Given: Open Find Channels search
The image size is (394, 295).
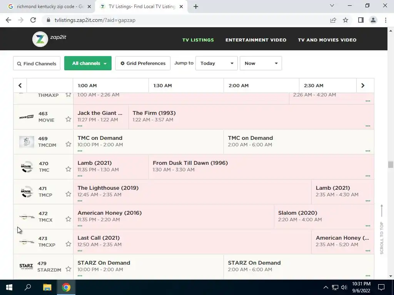Looking at the screenshot, I should pyautogui.click(x=37, y=63).
